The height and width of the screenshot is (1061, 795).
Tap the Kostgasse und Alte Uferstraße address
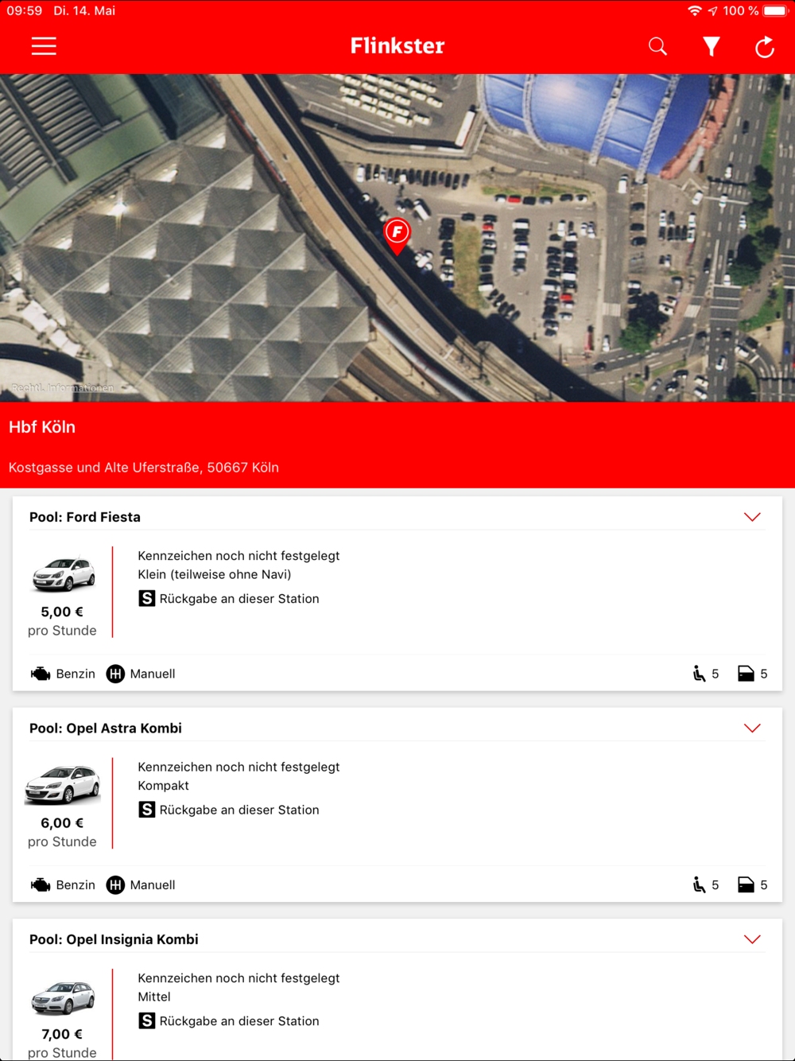point(144,468)
